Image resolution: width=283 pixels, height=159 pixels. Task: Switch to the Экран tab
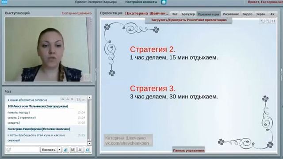(260, 14)
